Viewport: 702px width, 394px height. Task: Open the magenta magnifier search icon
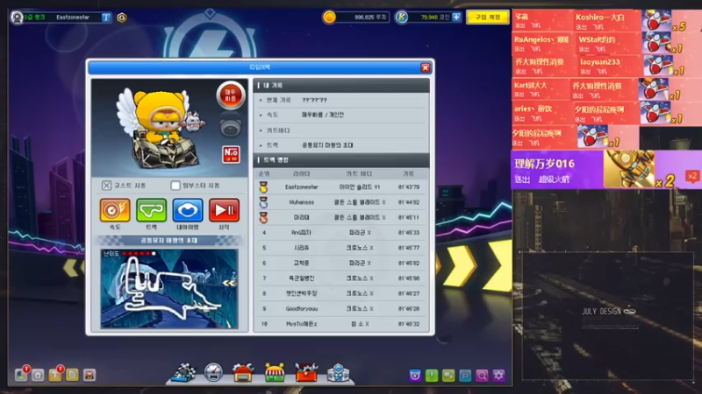(x=482, y=376)
